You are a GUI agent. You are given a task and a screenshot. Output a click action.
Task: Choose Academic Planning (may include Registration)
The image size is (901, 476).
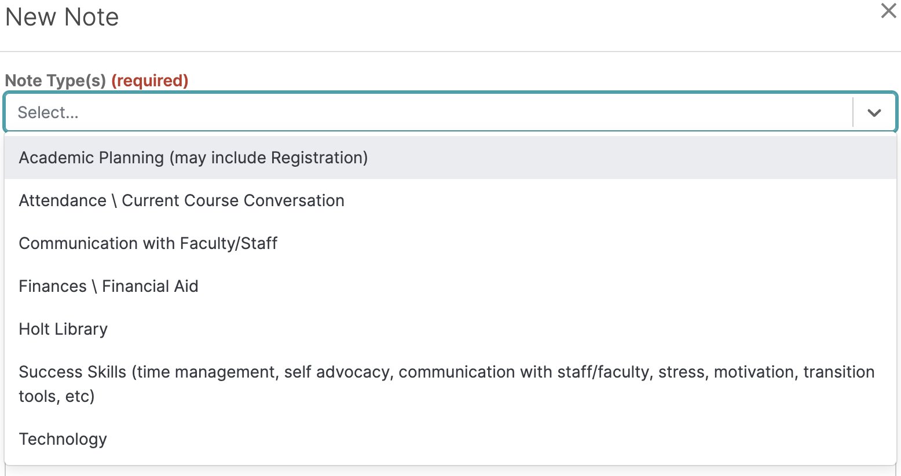point(450,158)
